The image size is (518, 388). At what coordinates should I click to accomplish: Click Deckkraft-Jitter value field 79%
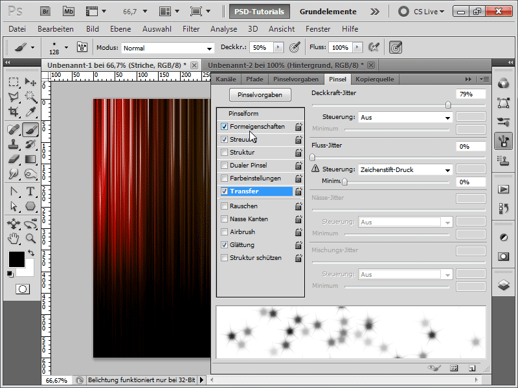point(471,94)
